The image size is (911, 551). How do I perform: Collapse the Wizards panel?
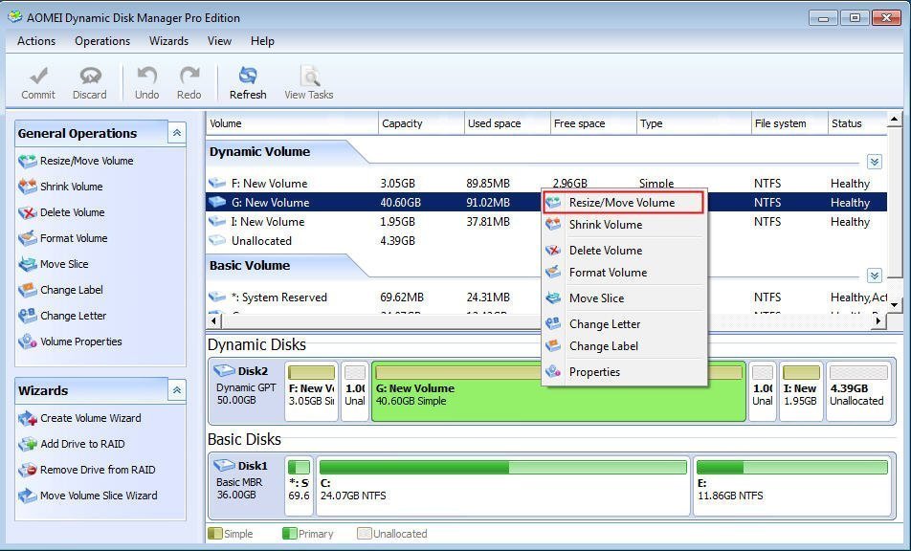177,390
